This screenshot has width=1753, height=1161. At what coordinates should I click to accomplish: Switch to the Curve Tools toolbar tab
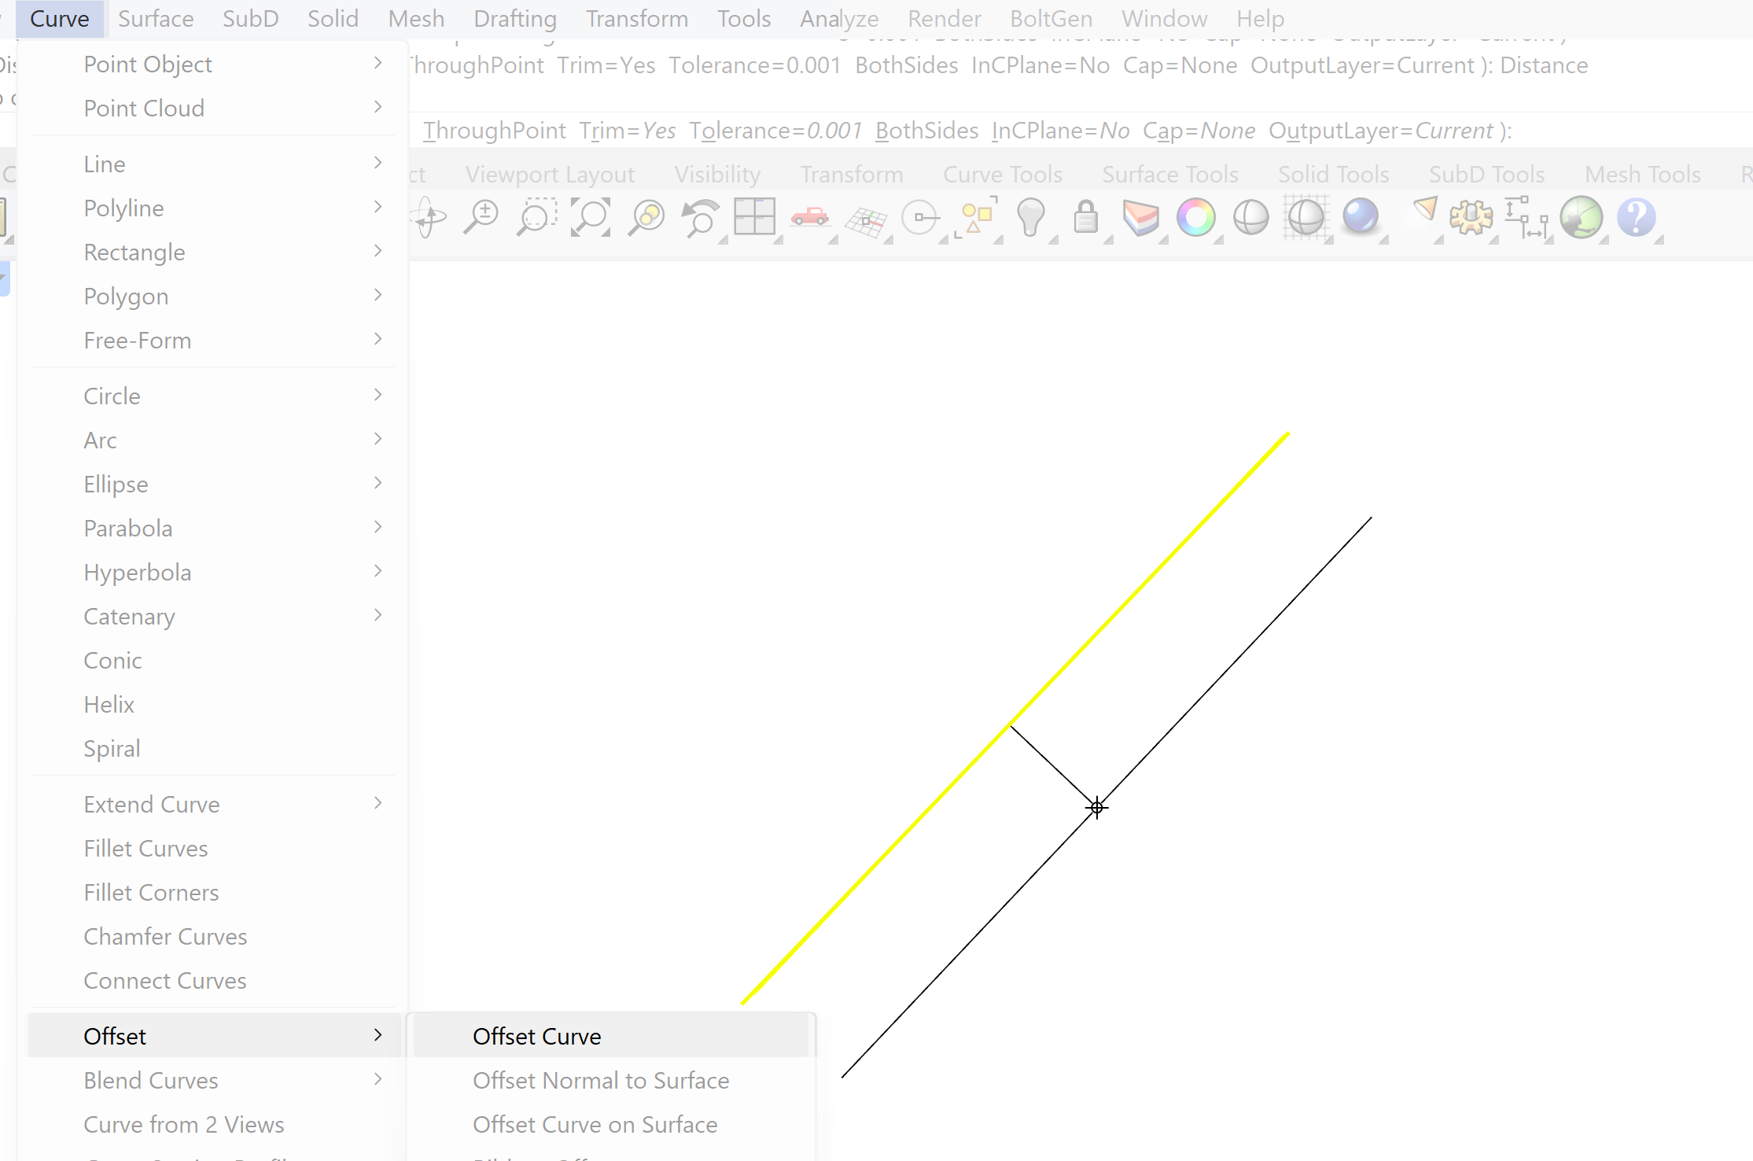(1002, 174)
